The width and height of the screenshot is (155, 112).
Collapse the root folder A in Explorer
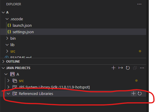[3, 13]
